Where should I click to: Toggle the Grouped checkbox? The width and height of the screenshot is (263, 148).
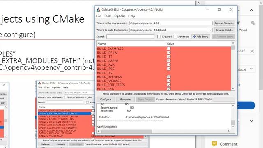(159, 37)
